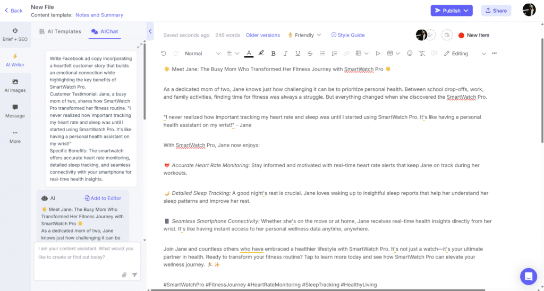Toggle strikethrough formatting
This screenshot has height=291, width=544.
click(310, 54)
